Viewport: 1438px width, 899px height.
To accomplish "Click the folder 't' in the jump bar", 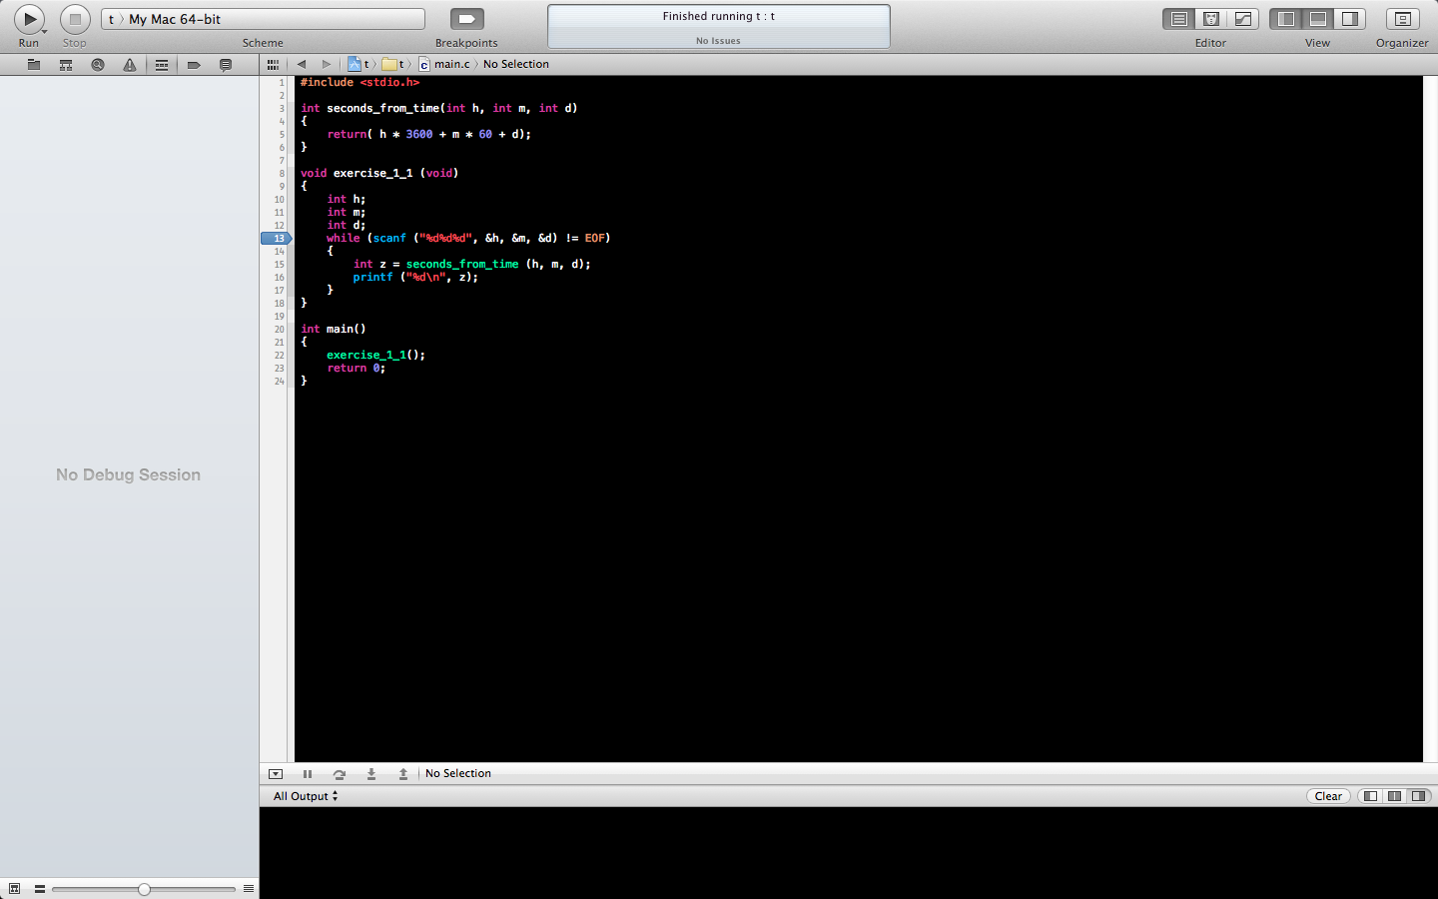I will 393,64.
